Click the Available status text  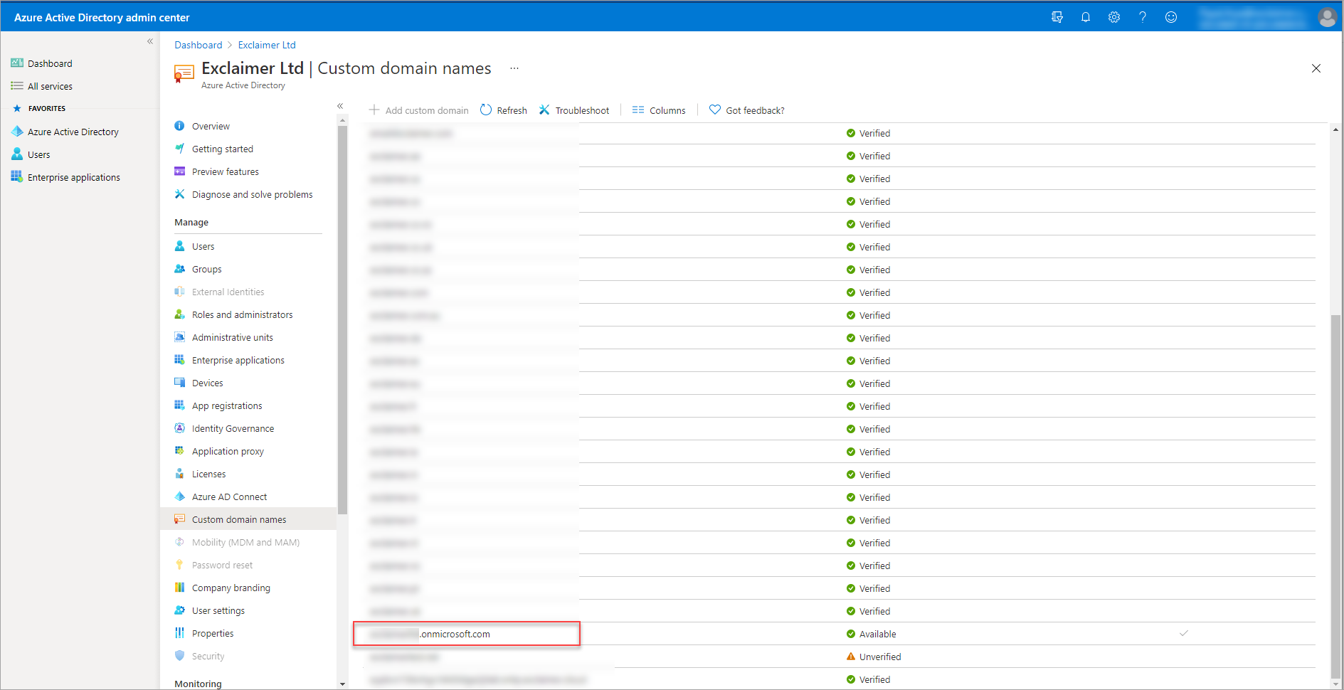(877, 634)
